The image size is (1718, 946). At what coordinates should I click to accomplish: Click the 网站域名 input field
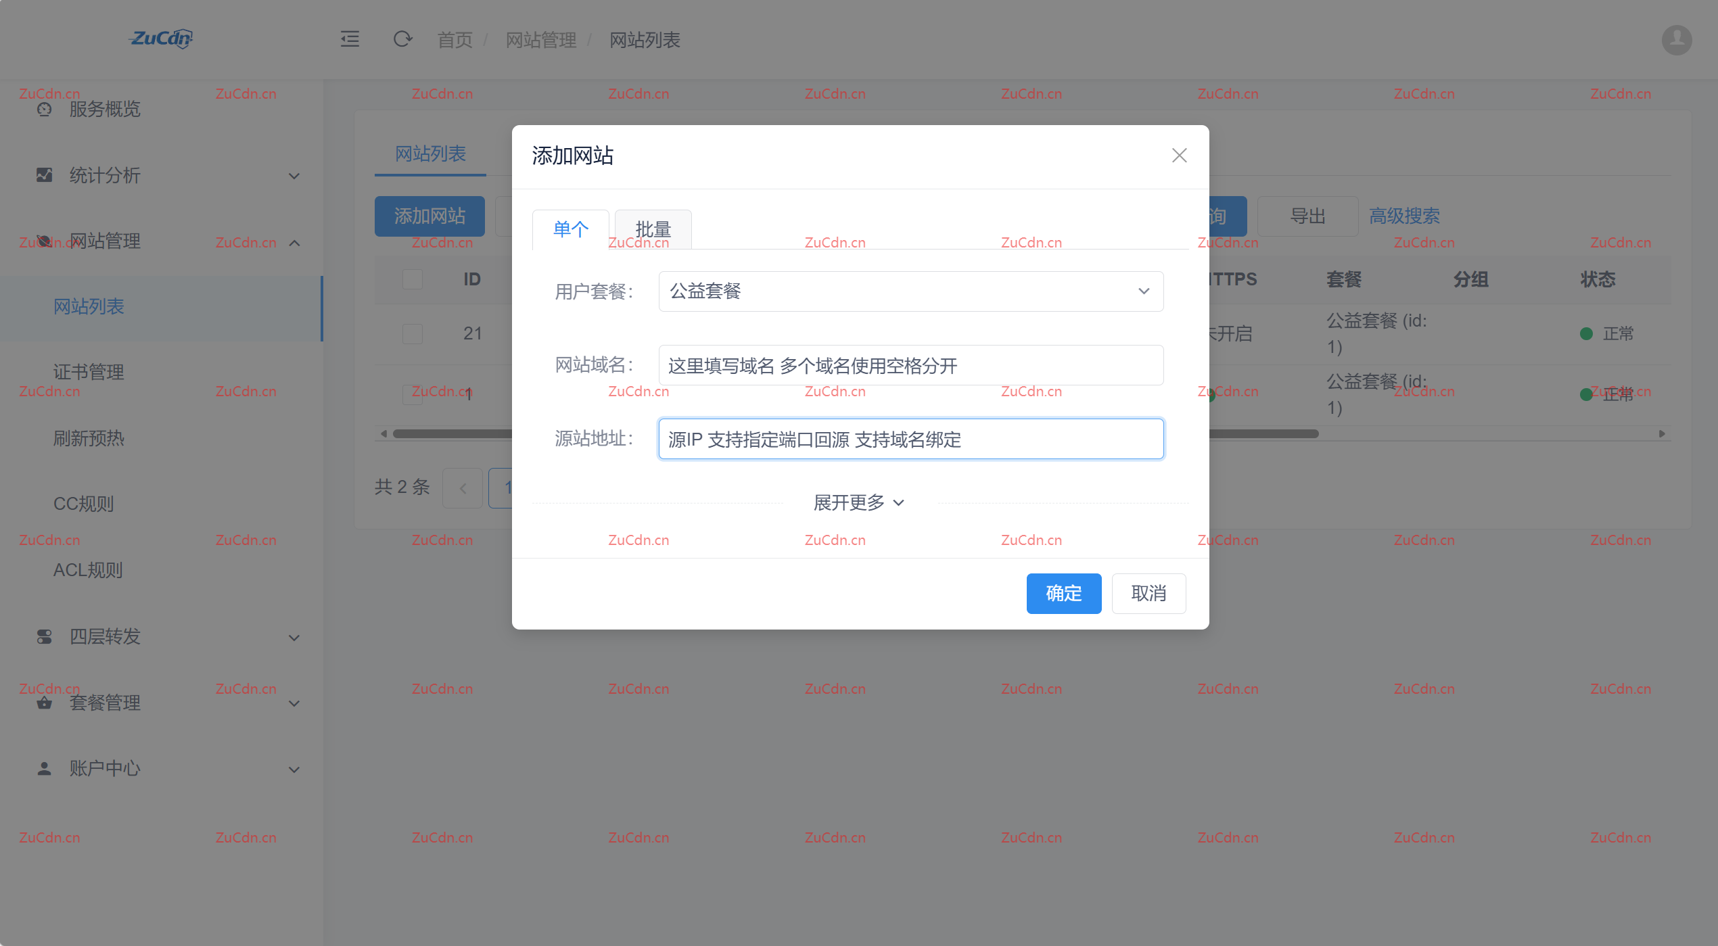coord(910,365)
